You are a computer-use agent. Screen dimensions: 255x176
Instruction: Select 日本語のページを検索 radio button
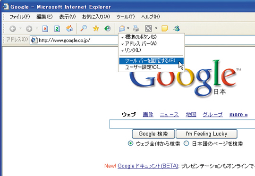point(186,143)
